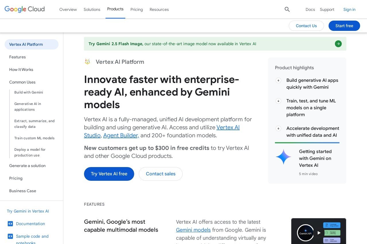Jump to Pricing in the sidebar
The height and width of the screenshot is (244, 367).
[x=16, y=178]
